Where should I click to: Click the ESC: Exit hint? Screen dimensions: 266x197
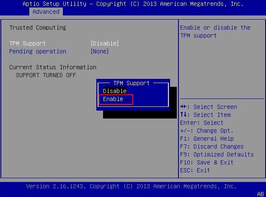coord(195,170)
